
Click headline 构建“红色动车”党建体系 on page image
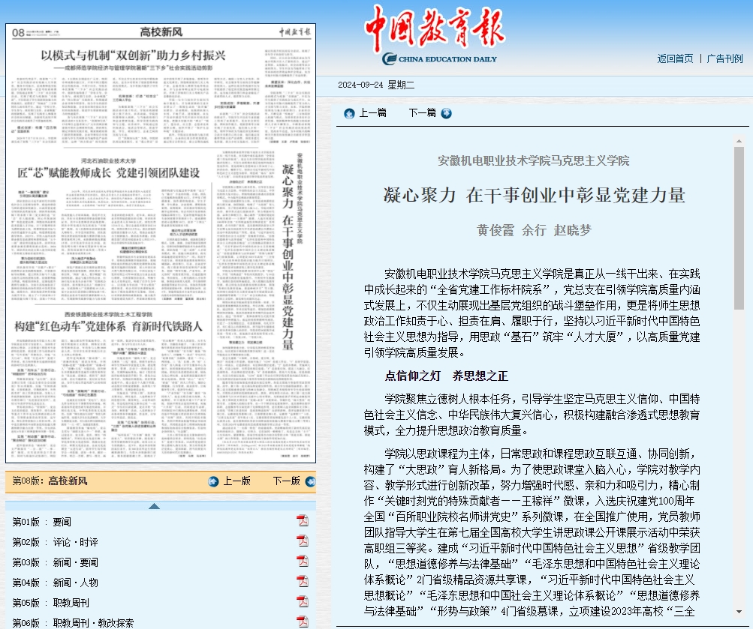[x=109, y=326]
